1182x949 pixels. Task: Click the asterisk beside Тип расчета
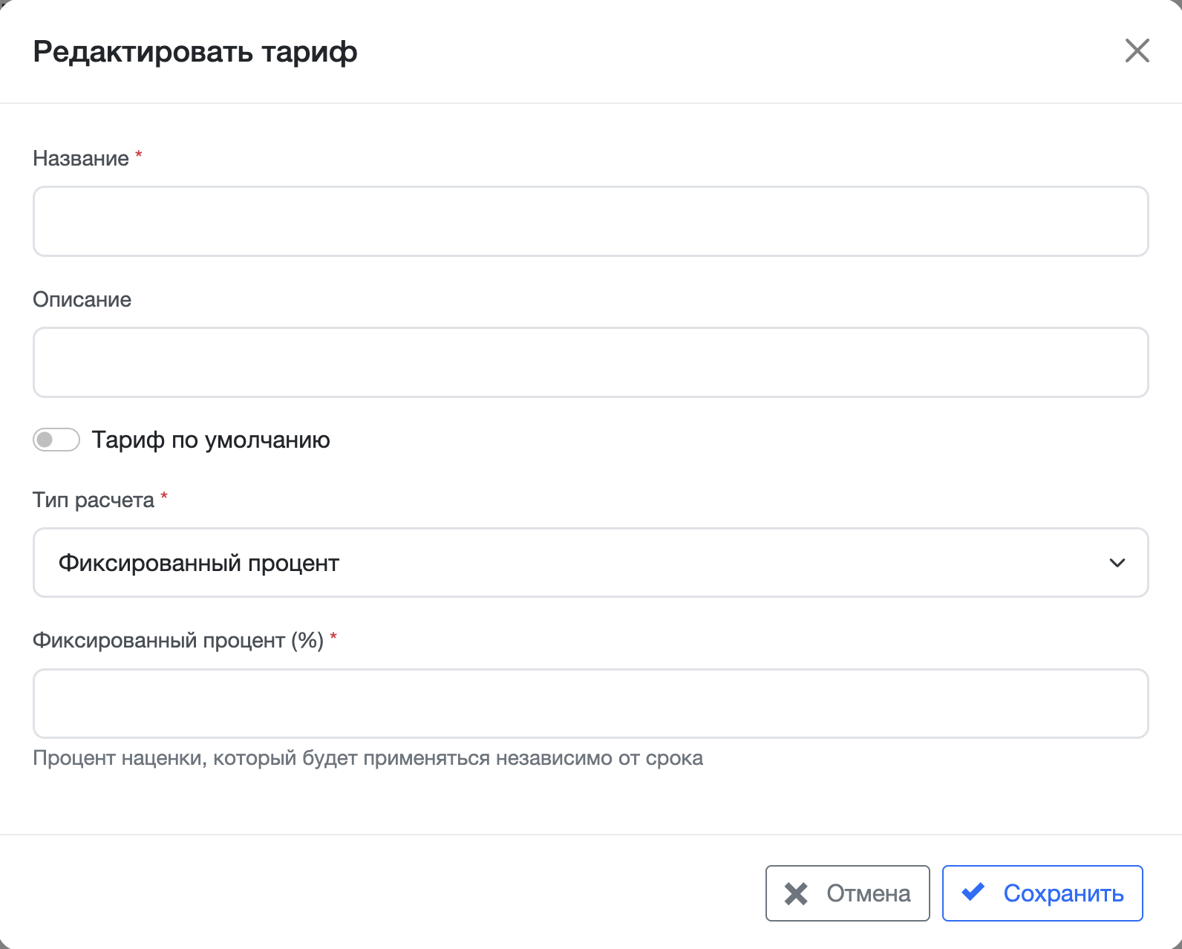coord(164,495)
